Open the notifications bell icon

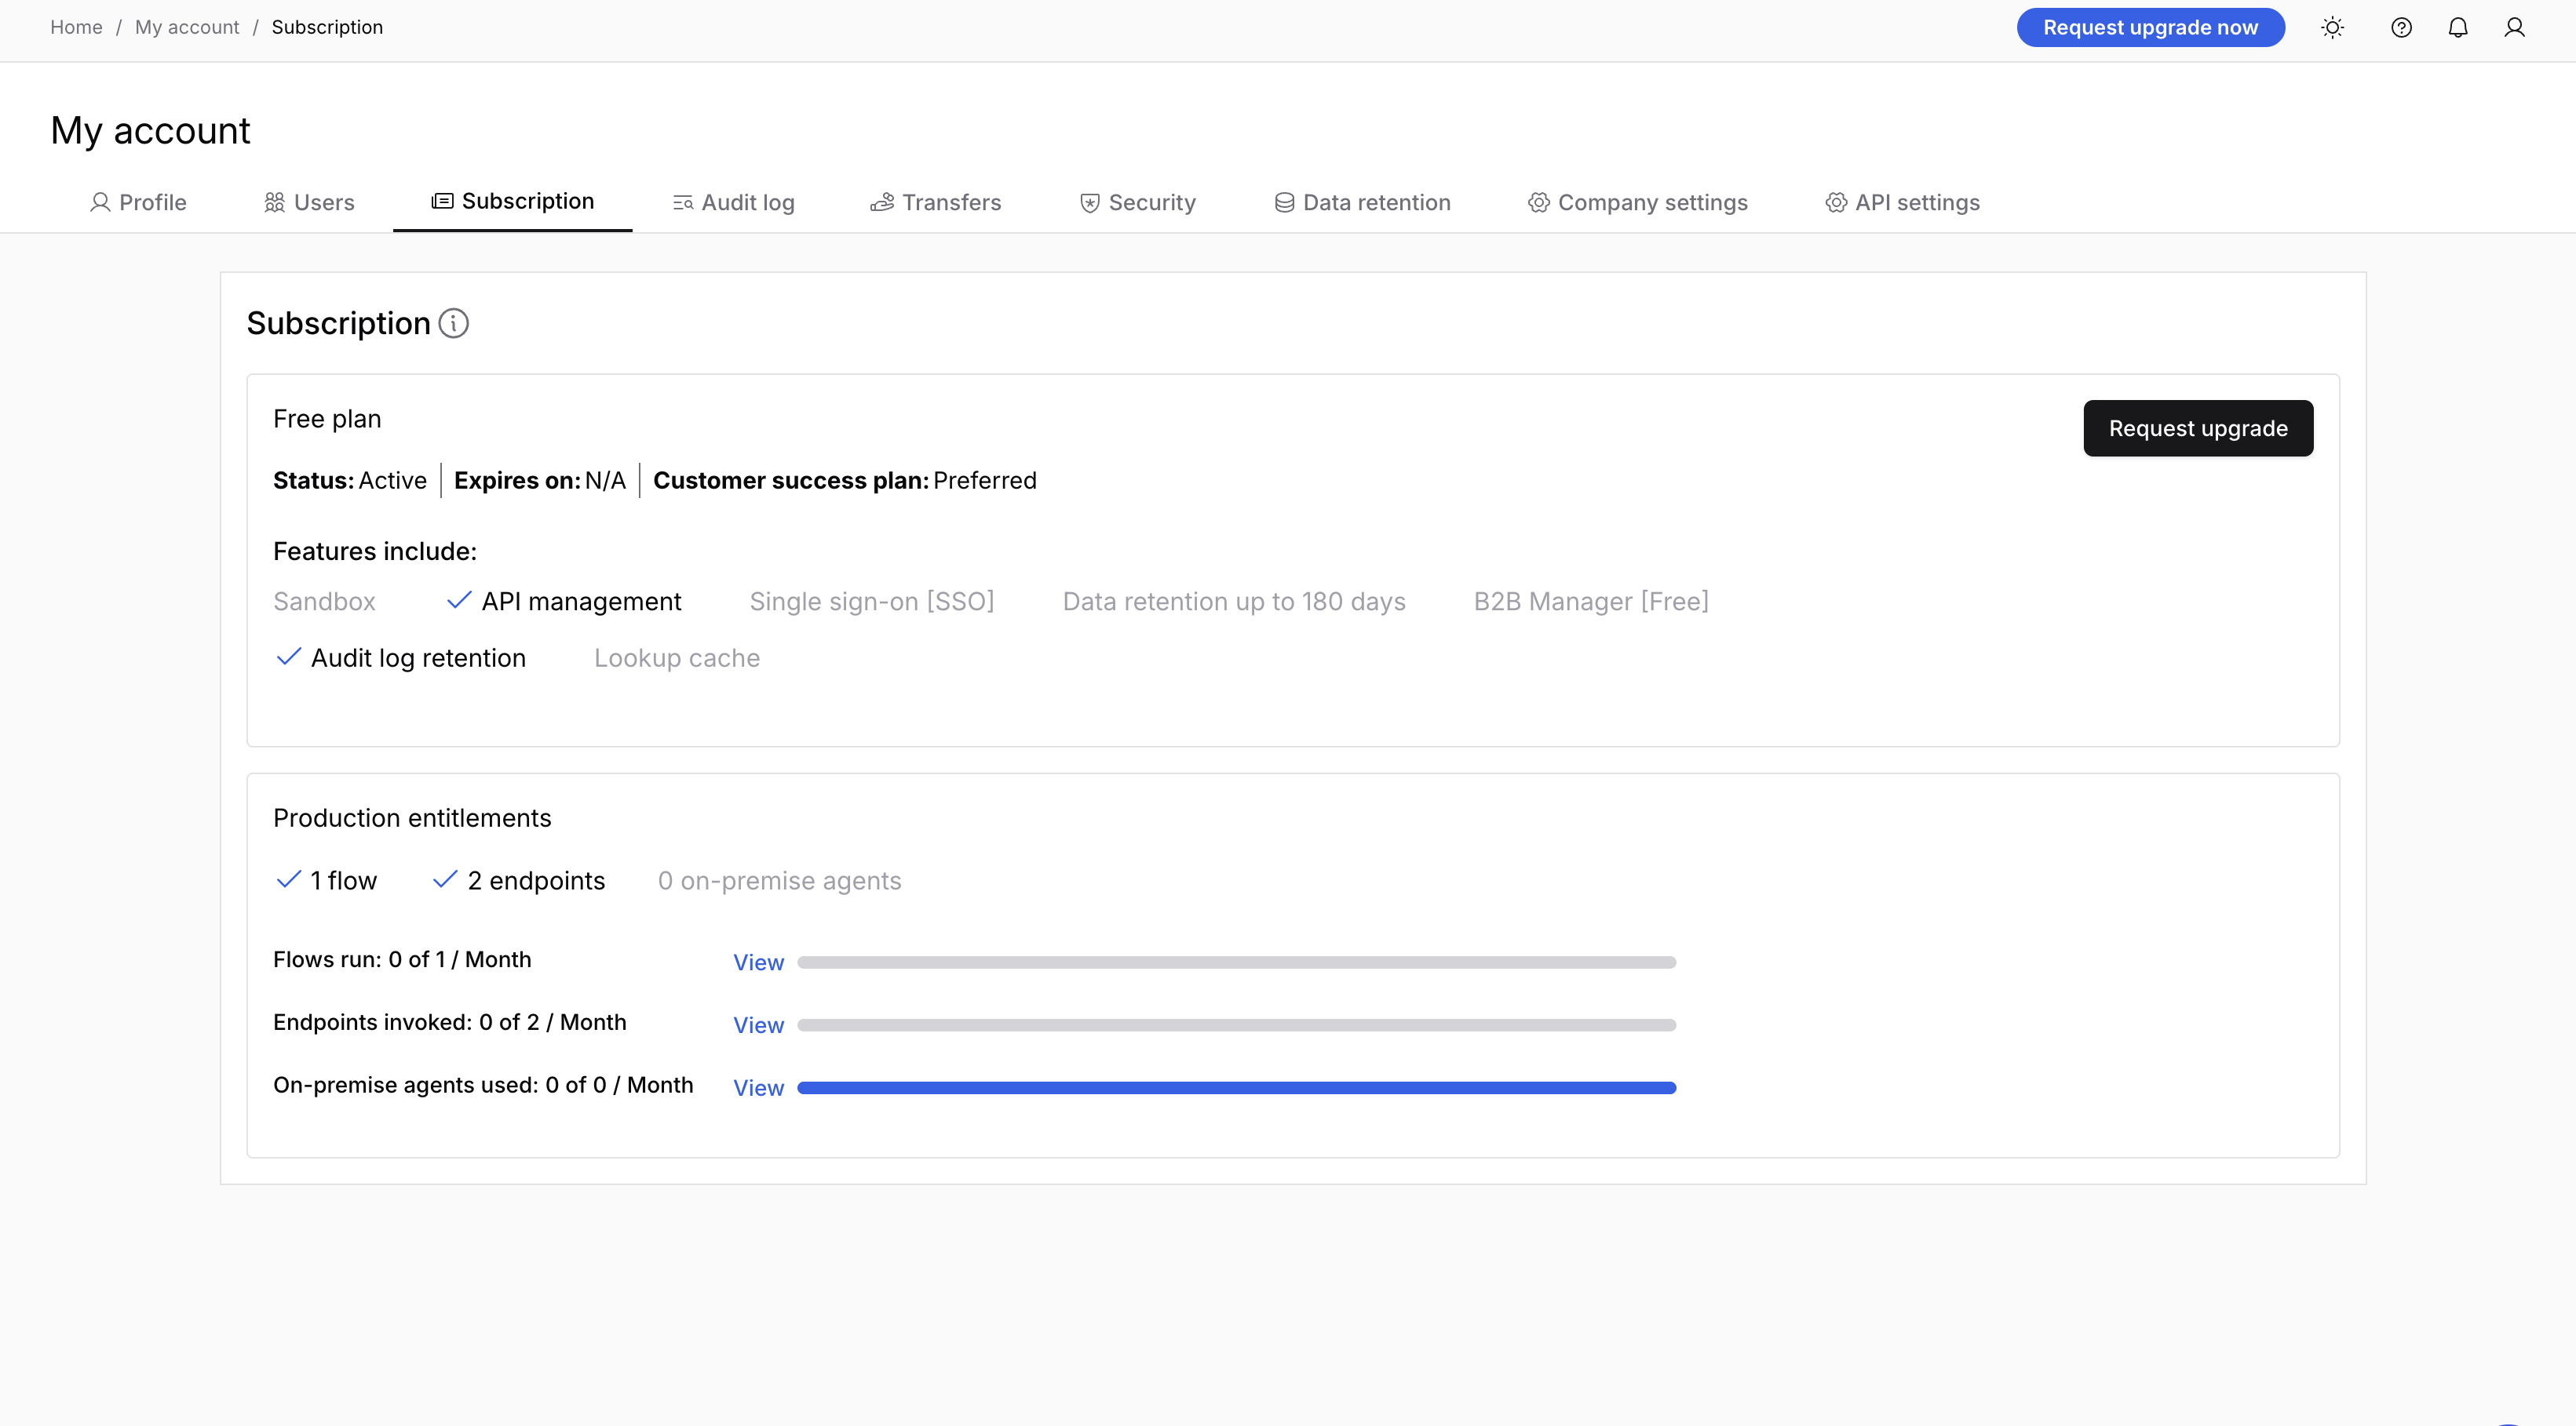(x=2458, y=27)
